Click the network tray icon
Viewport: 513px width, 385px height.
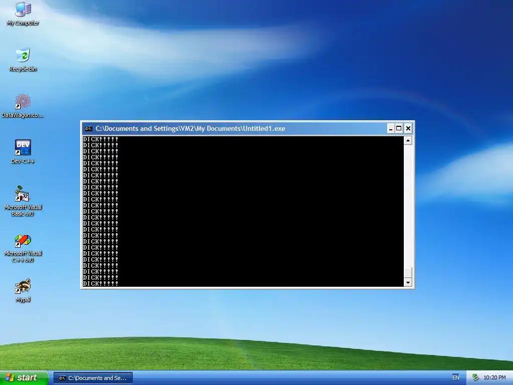point(475,377)
